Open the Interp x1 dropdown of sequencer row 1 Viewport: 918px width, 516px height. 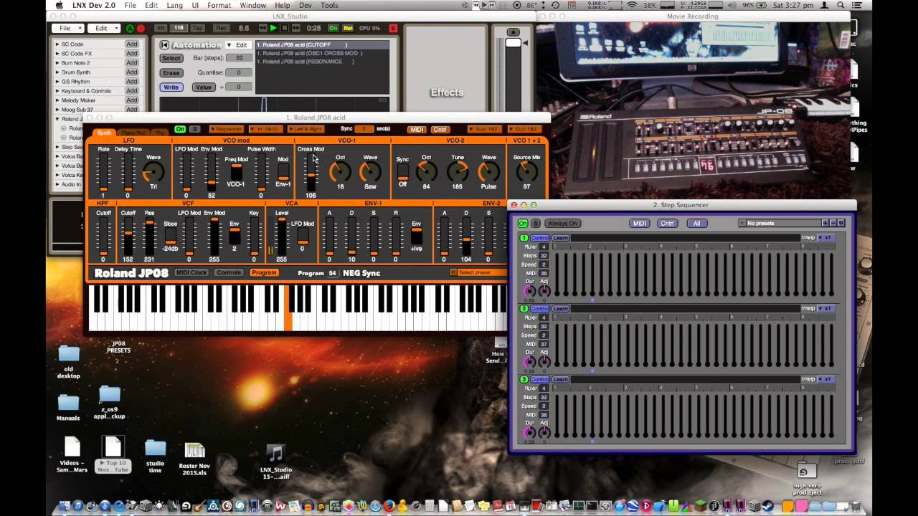tap(827, 238)
